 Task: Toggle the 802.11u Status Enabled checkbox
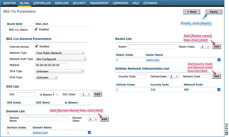point(36,29)
